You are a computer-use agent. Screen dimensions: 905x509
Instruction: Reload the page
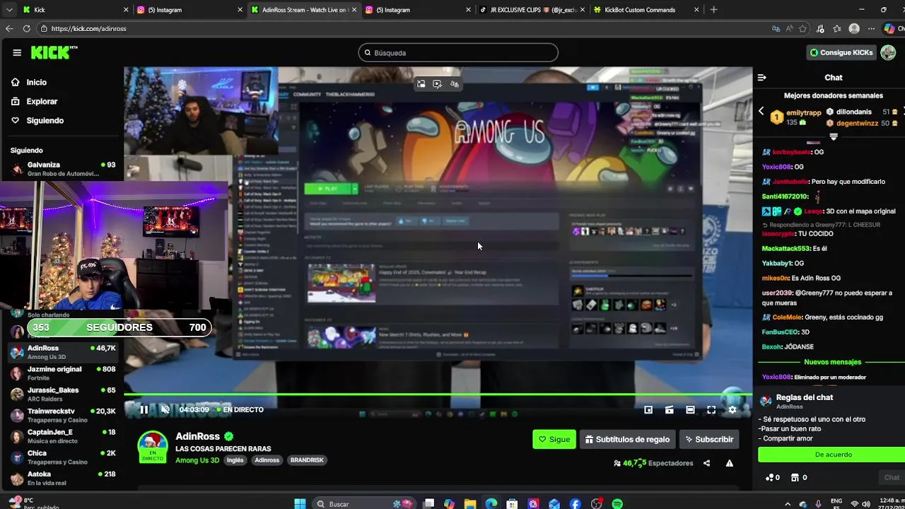click(26, 29)
